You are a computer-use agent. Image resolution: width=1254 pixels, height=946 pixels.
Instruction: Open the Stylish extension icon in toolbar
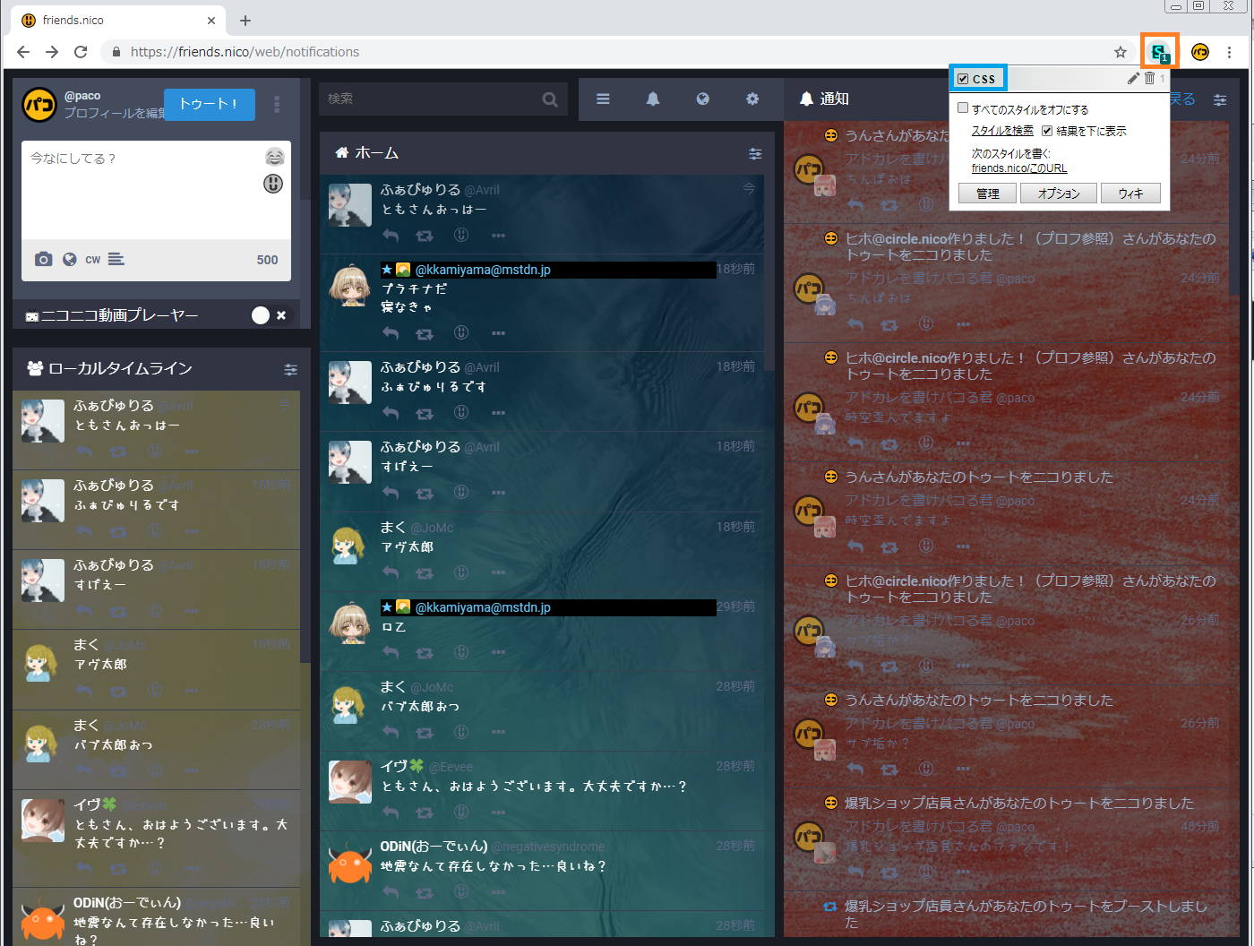click(x=1160, y=52)
